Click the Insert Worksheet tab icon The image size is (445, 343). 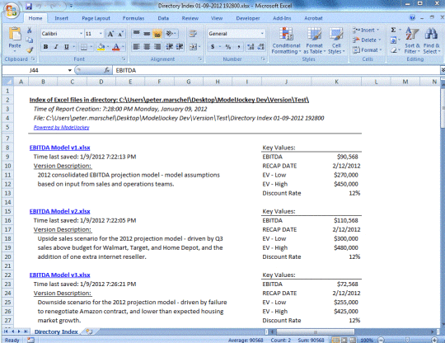[90, 331]
